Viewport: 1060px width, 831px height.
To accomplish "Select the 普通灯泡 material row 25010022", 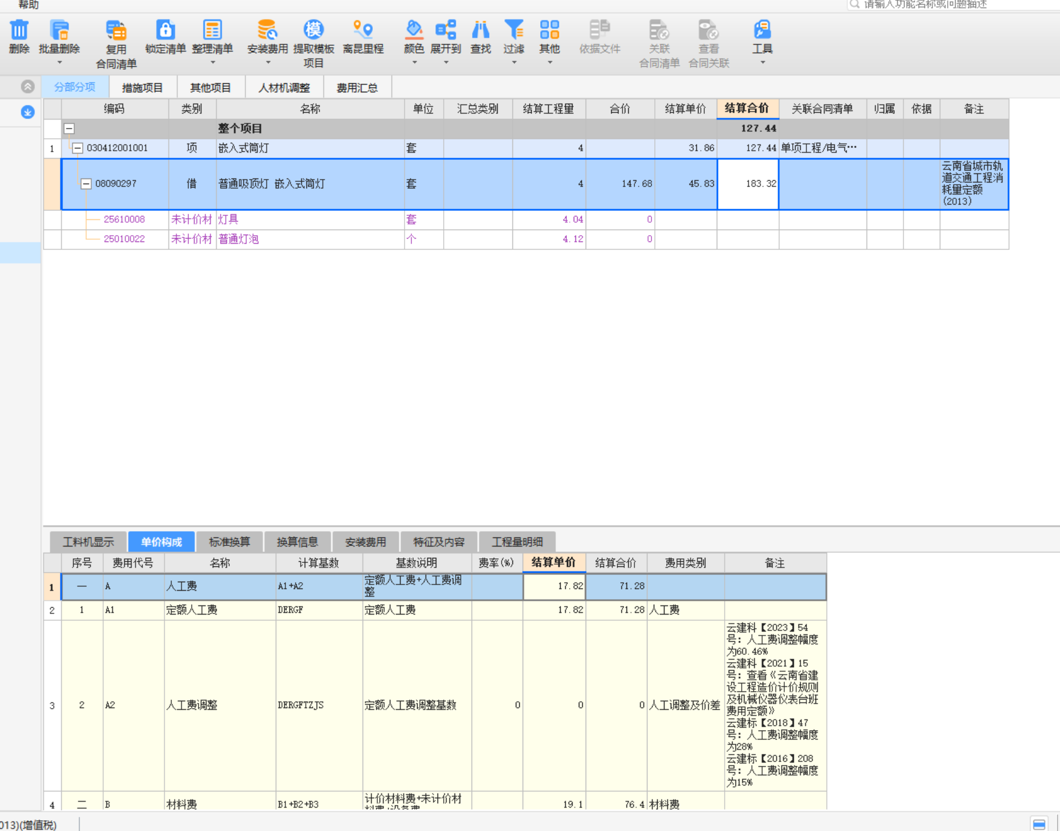I will point(526,239).
